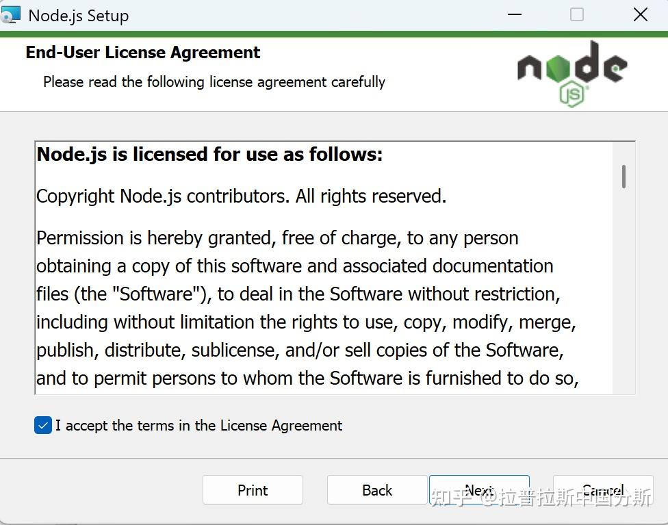This screenshot has height=525, width=668.
Task: Click the Node.js logo in the header
Action: (571, 67)
